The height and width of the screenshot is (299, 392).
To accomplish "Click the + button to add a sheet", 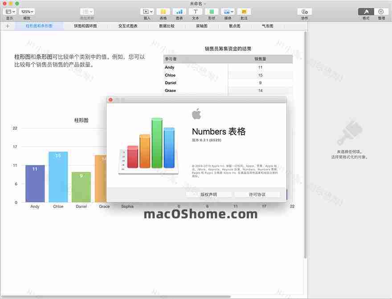I will [x=7, y=26].
